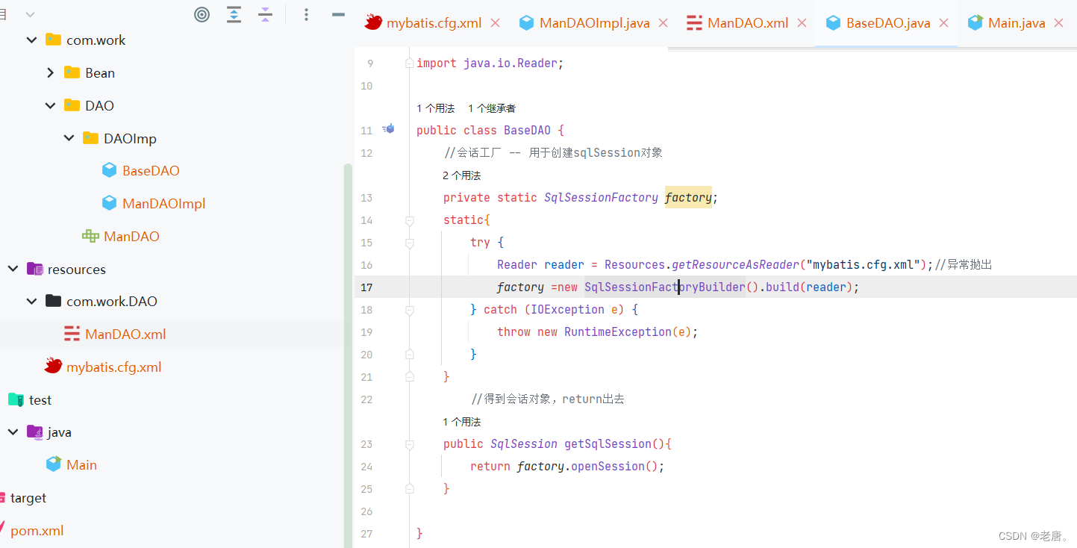Screen dimensions: 1077x548
Task: Close the ManDAOImpl.java tab
Action: [664, 23]
